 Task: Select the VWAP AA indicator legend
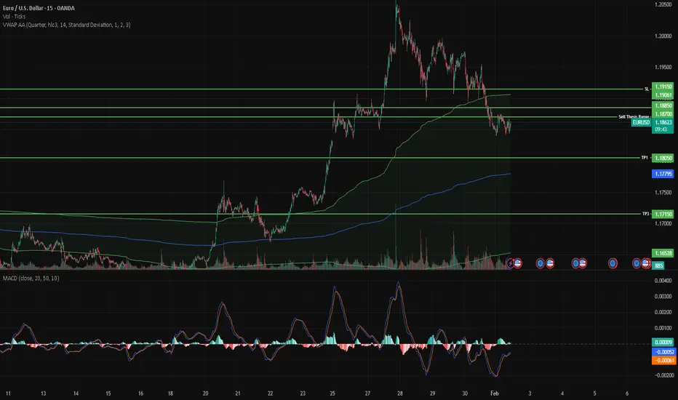click(x=67, y=25)
